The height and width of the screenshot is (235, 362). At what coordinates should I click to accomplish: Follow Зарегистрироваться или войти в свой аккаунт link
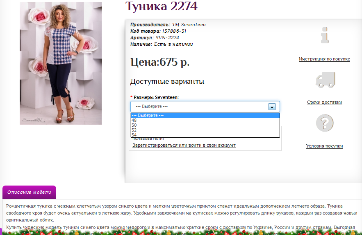click(184, 145)
